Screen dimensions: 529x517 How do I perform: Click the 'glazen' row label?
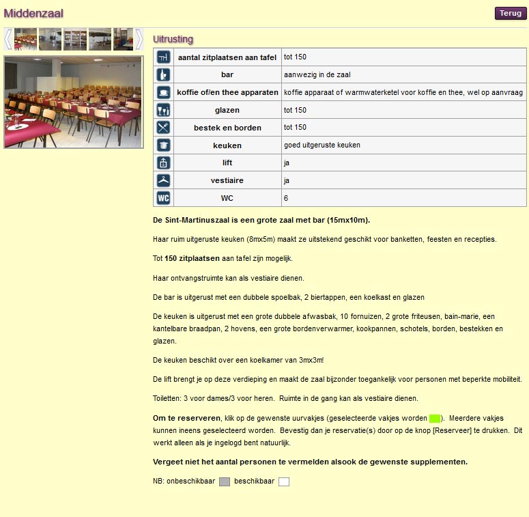click(227, 110)
